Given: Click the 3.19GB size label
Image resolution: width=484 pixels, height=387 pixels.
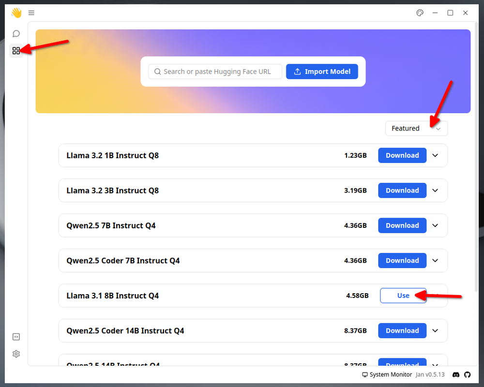Looking at the screenshot, I should click(x=355, y=191).
